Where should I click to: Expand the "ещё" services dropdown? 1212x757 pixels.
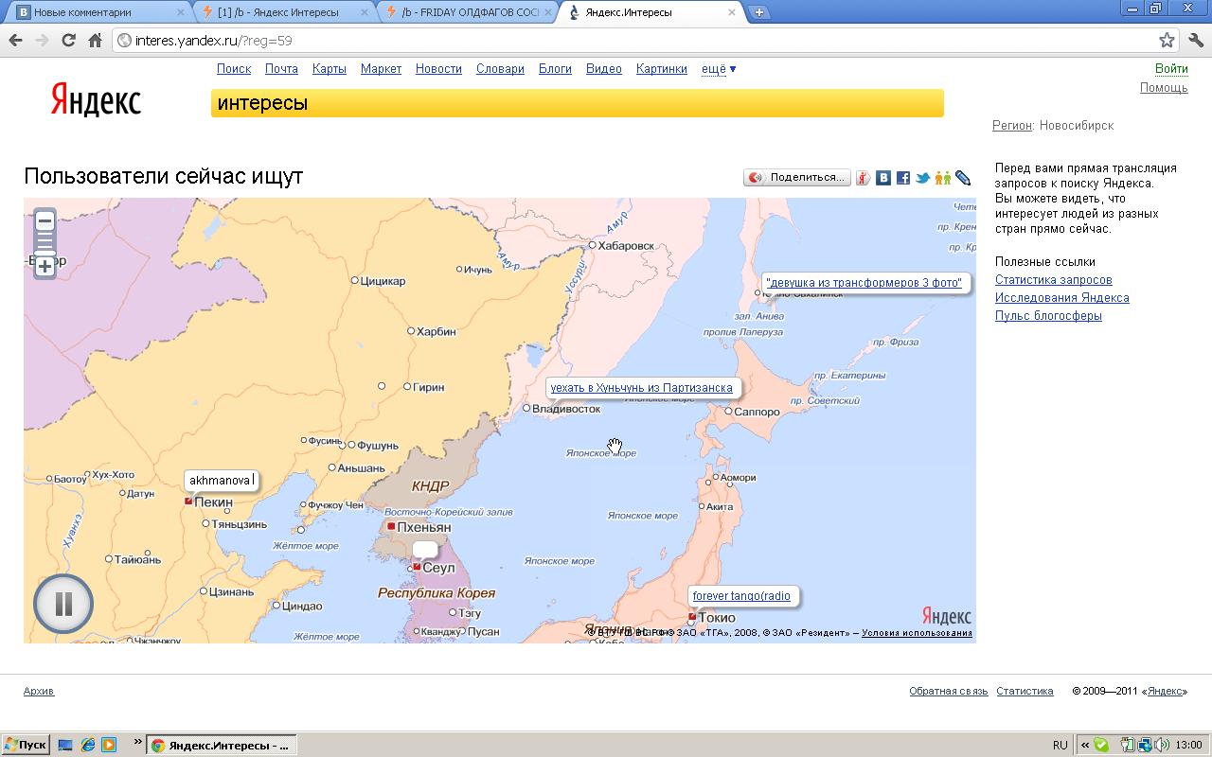tap(719, 69)
